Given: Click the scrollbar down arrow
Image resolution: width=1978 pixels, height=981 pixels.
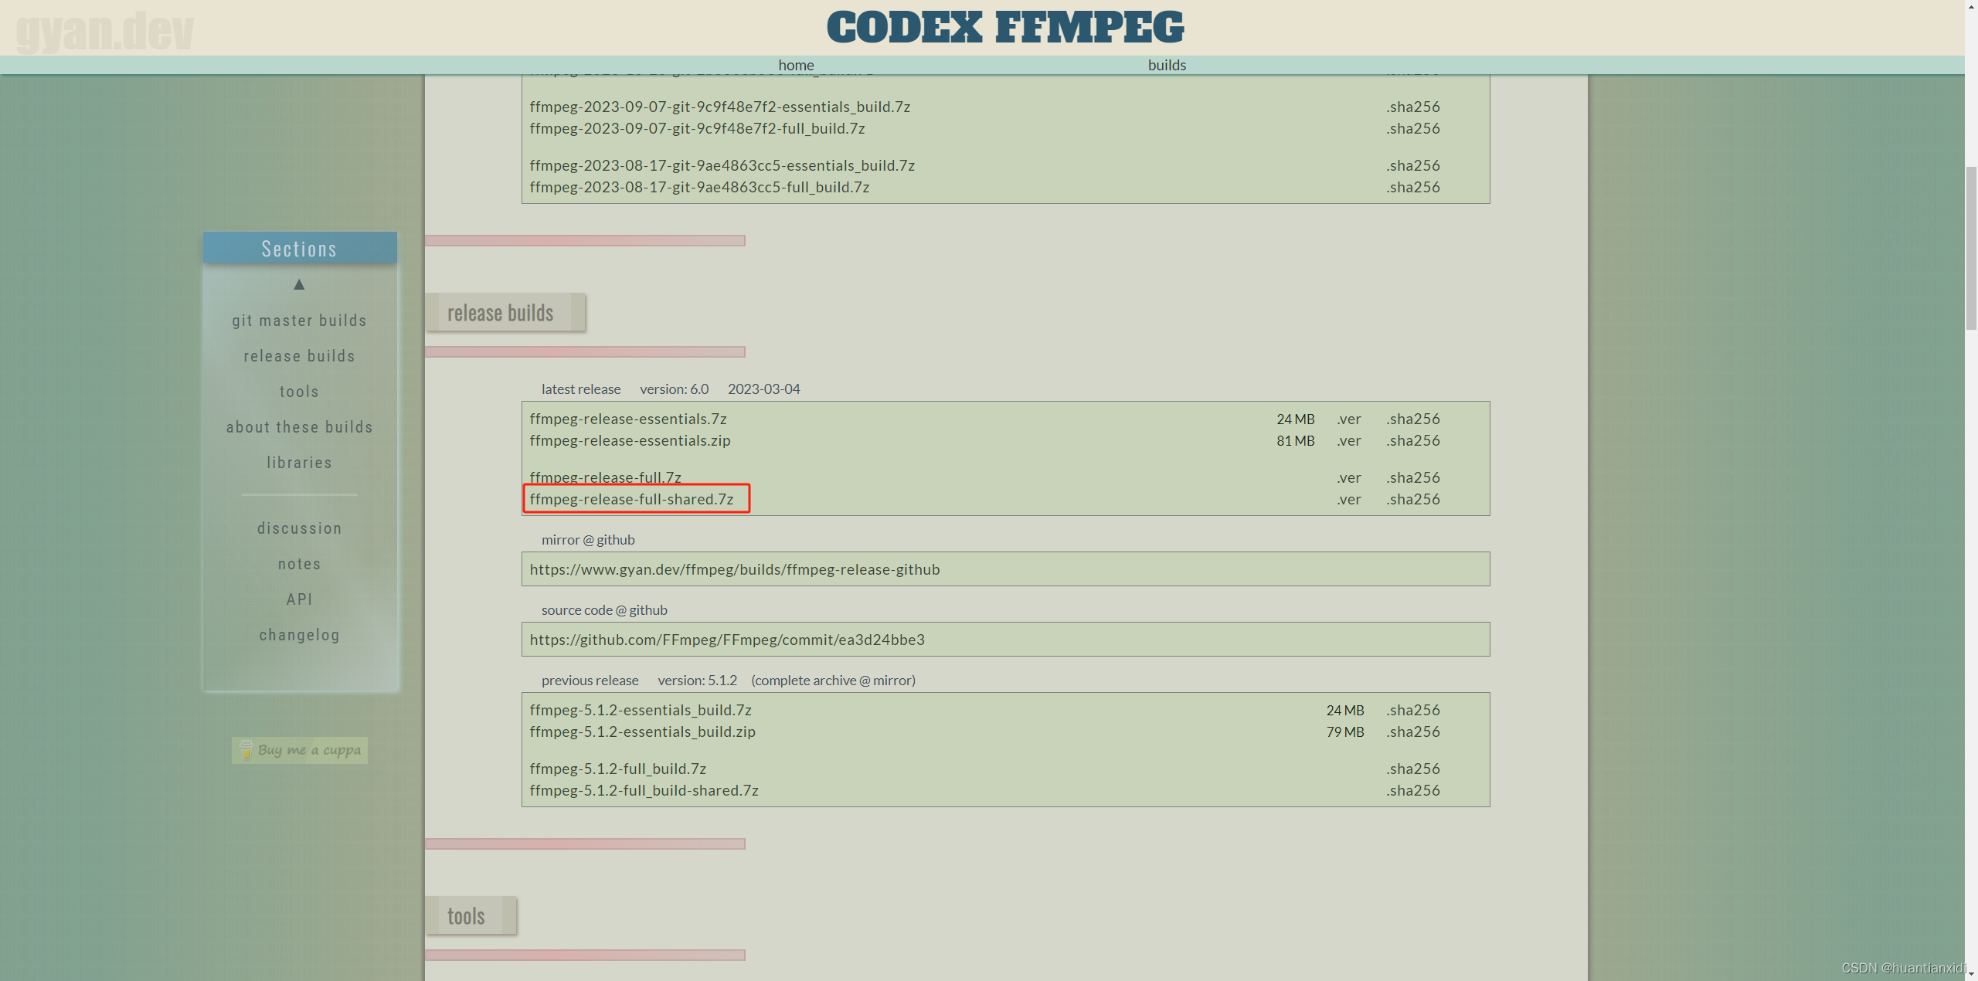Looking at the screenshot, I should (1971, 974).
